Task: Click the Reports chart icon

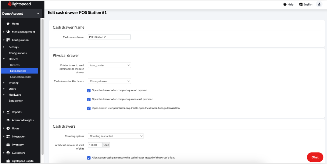Action: click(x=8, y=112)
